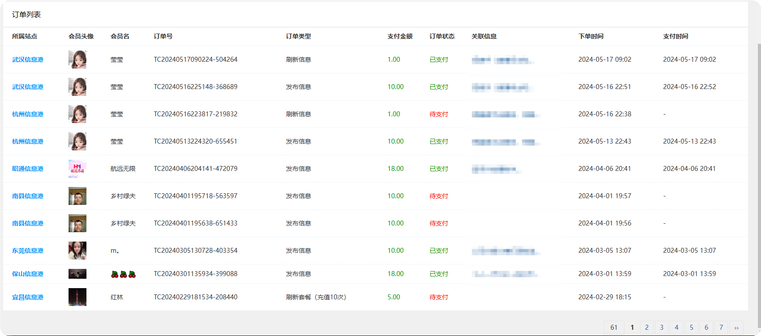
Task: Click 红林 member avatar
Action: pyautogui.click(x=77, y=297)
